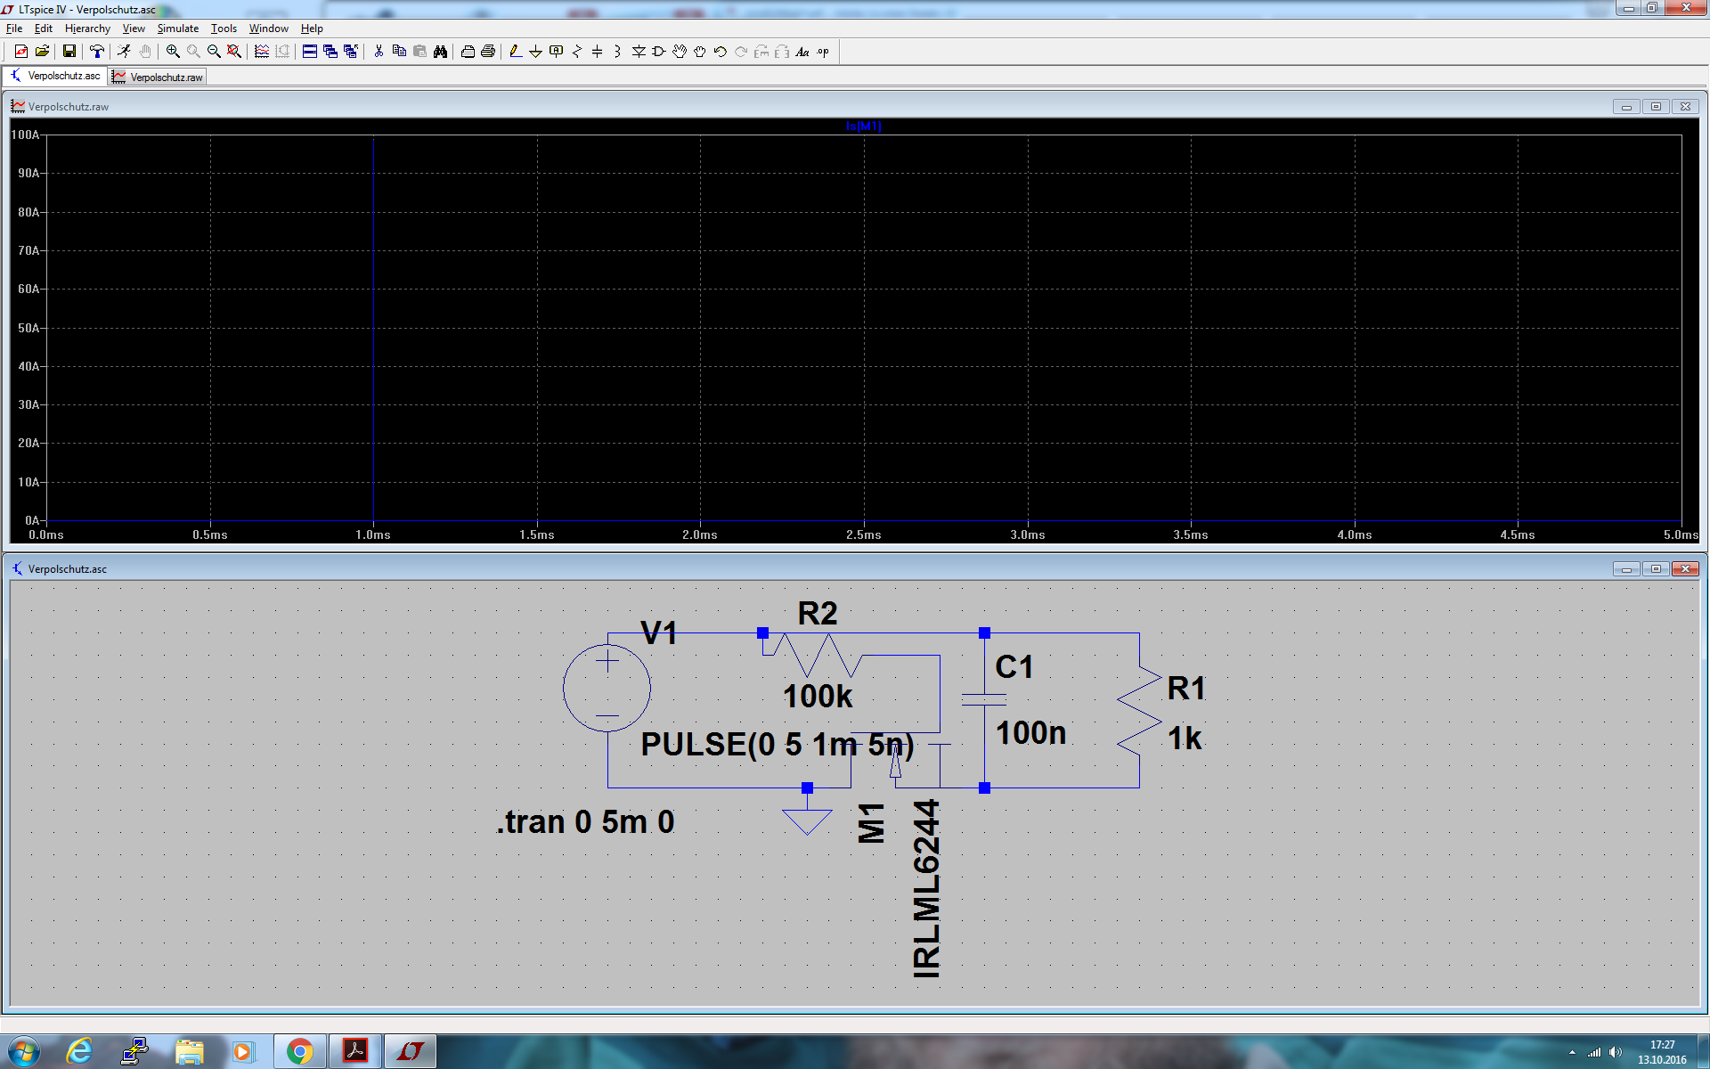Click the Cut scissors icon
Screen dimensions: 1710x1069
pos(379,52)
